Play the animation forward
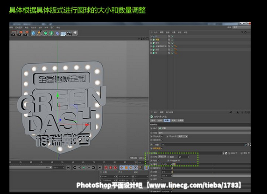The height and width of the screenshot is (194, 267). (84, 167)
